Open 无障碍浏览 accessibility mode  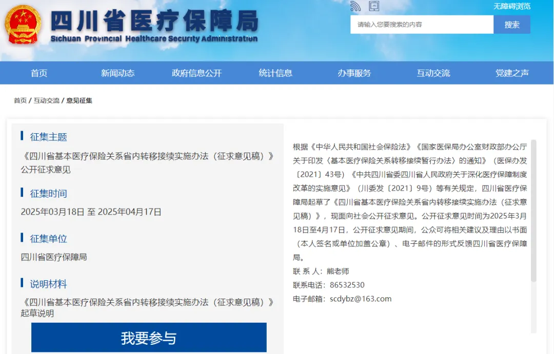pyautogui.click(x=511, y=6)
